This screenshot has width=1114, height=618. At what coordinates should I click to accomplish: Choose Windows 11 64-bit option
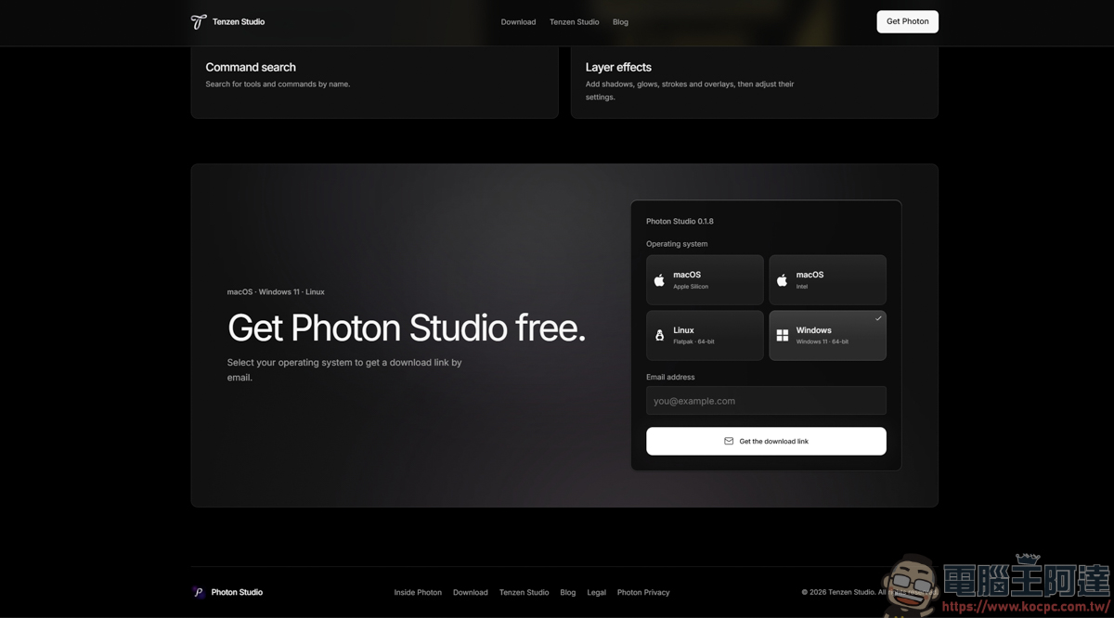pos(827,335)
